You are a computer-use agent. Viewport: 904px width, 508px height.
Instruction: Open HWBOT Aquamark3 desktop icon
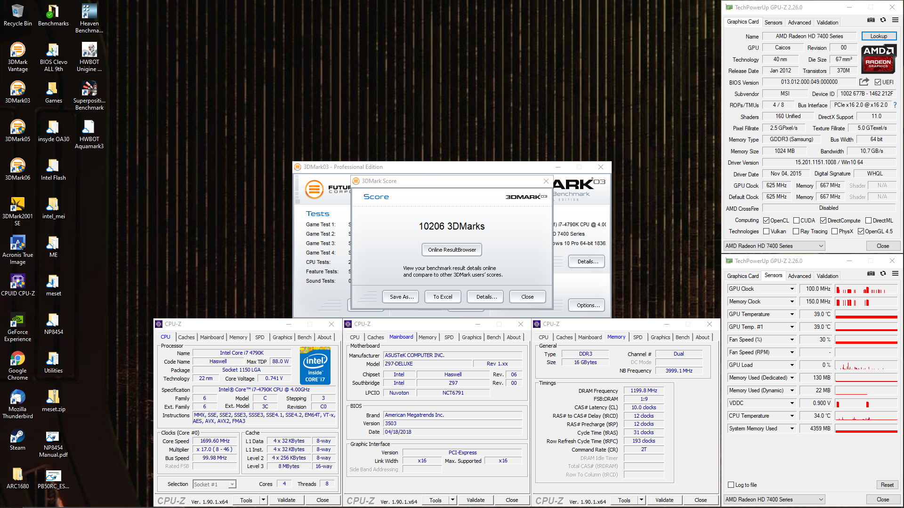click(x=89, y=134)
